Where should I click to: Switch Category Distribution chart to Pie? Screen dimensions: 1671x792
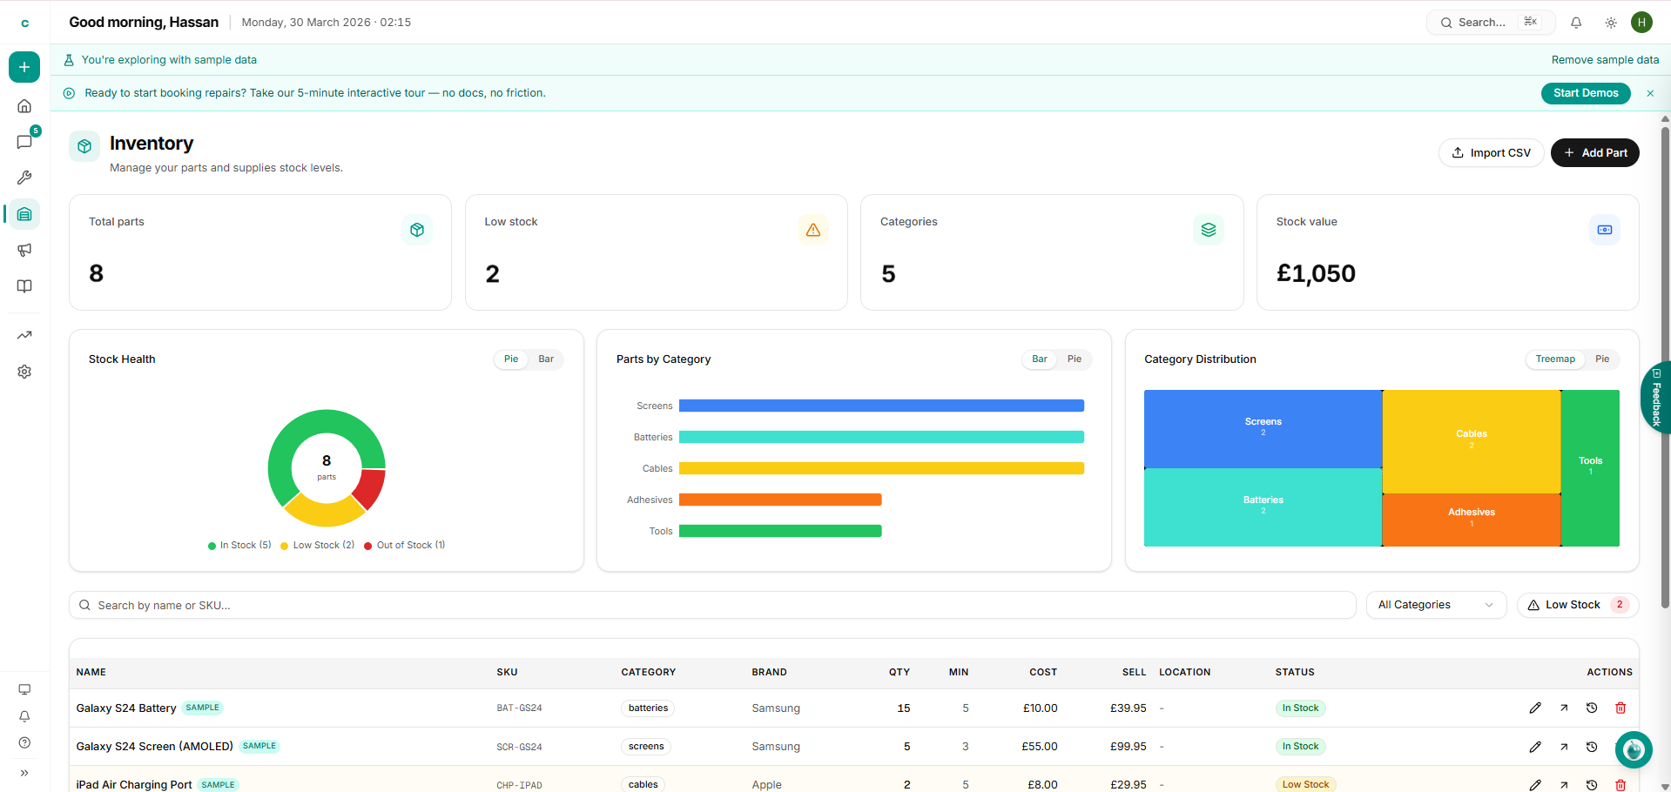1601,359
